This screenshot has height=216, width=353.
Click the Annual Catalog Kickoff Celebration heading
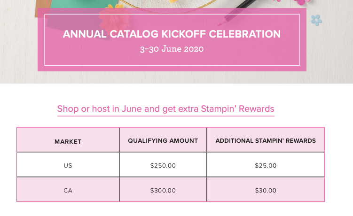pyautogui.click(x=172, y=34)
